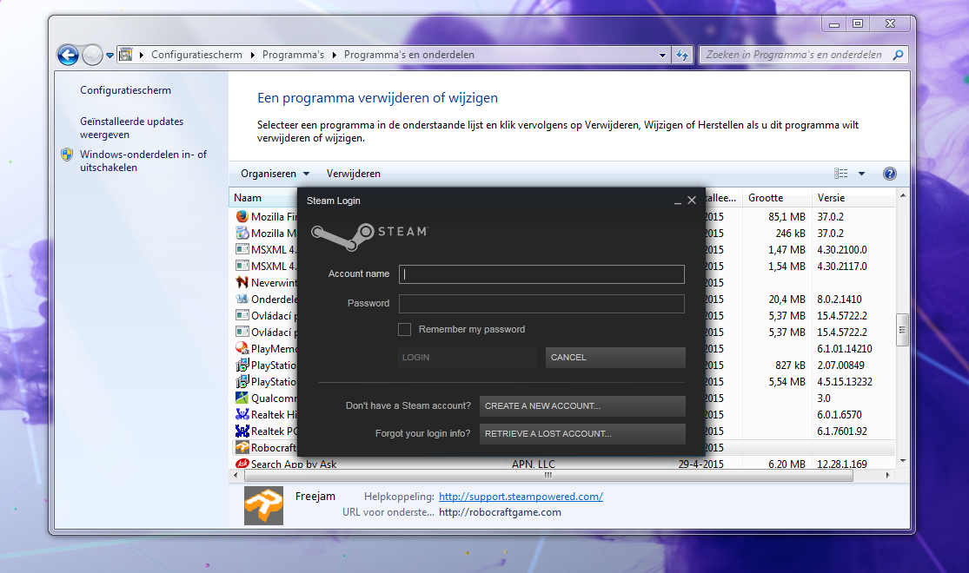
Task: Minimize the Steam Login dialog
Action: (x=677, y=201)
